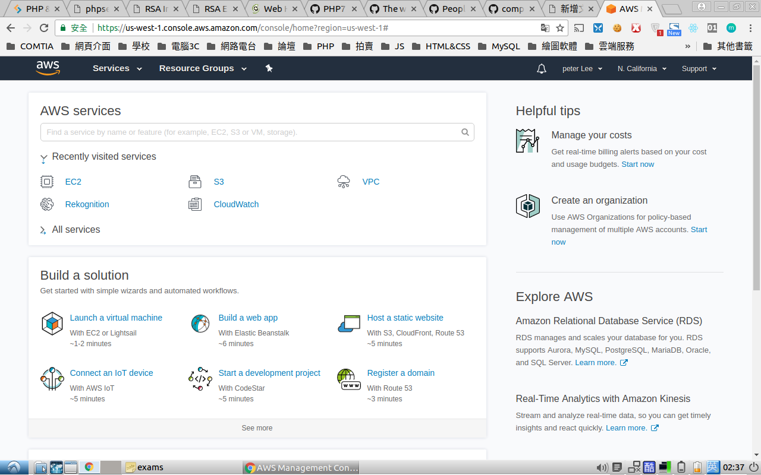
Task: Open the Services dropdown menu
Action: coord(117,68)
